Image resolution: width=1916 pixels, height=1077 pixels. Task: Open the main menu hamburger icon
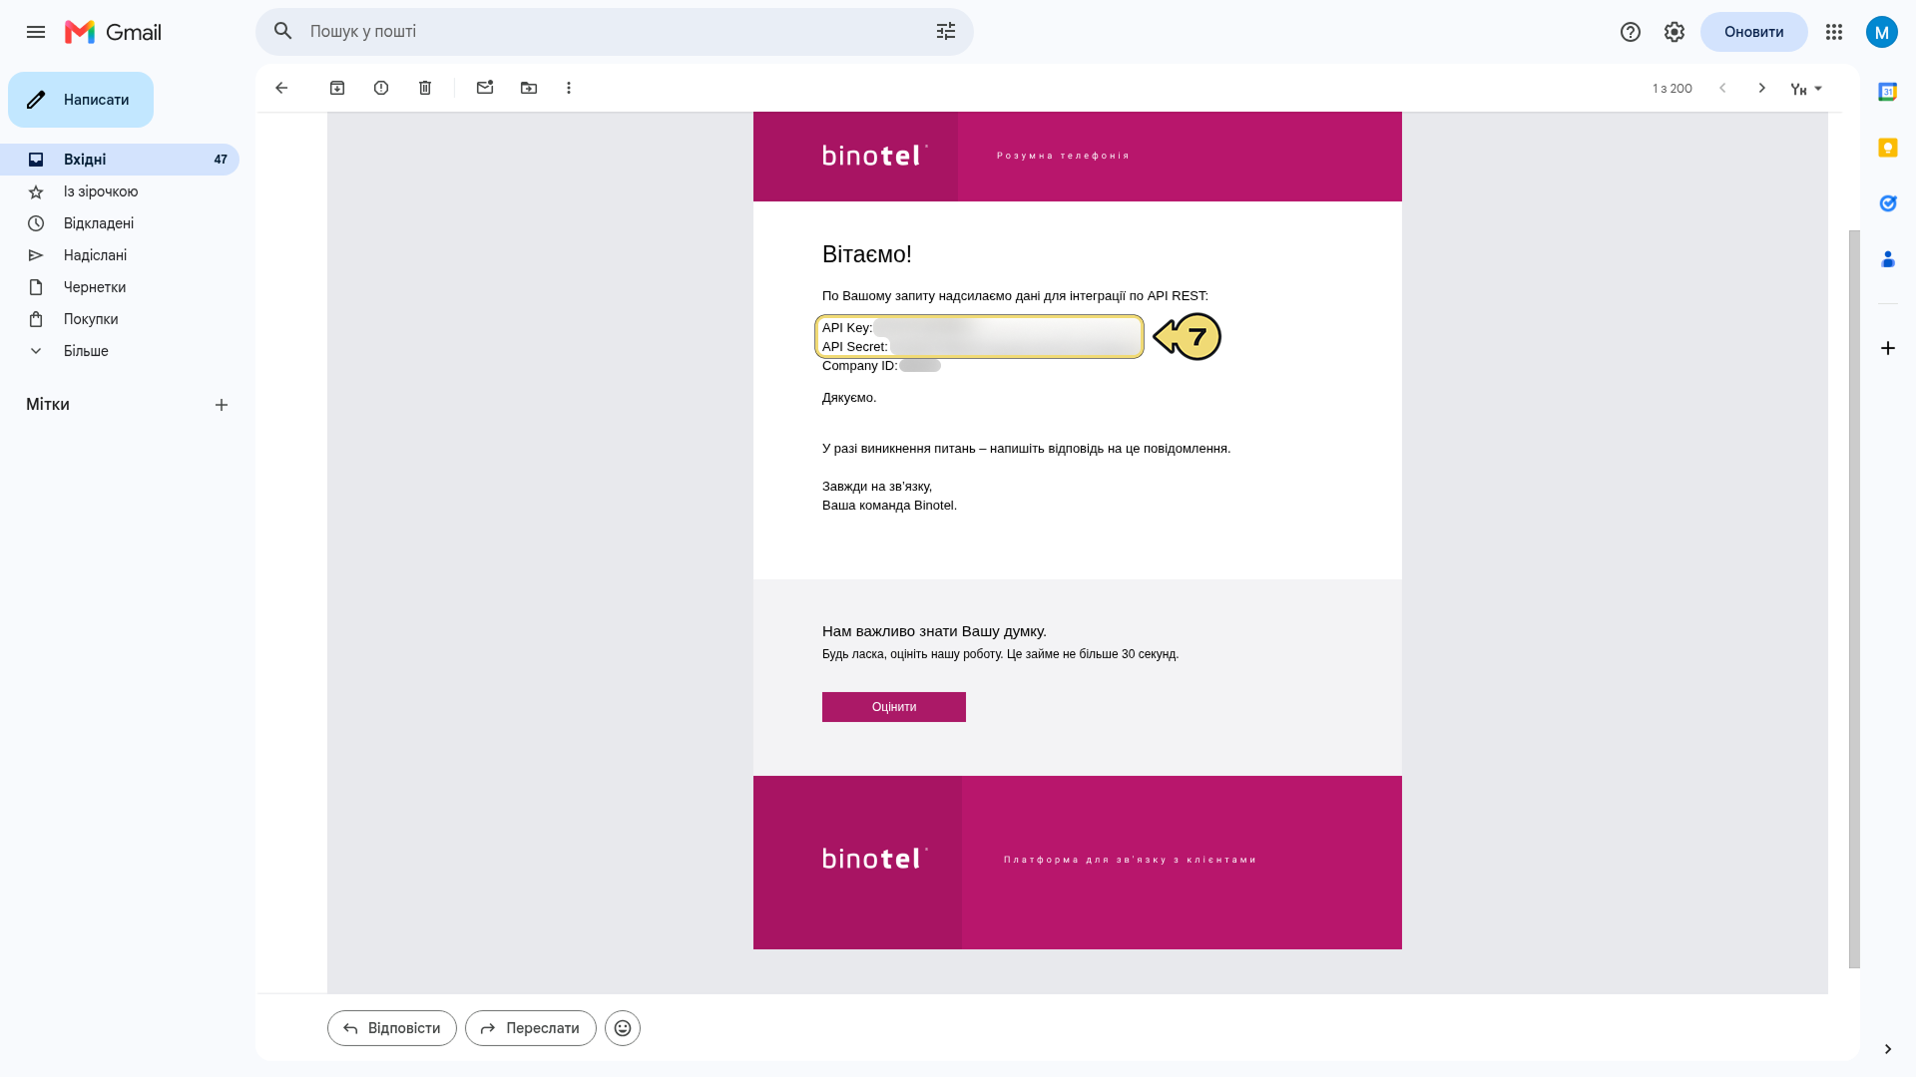36,32
